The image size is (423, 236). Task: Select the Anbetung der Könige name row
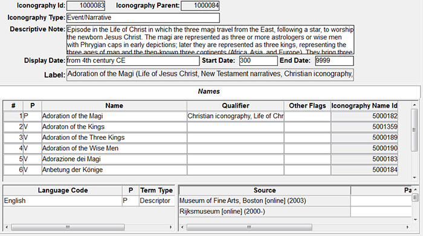coord(201,169)
